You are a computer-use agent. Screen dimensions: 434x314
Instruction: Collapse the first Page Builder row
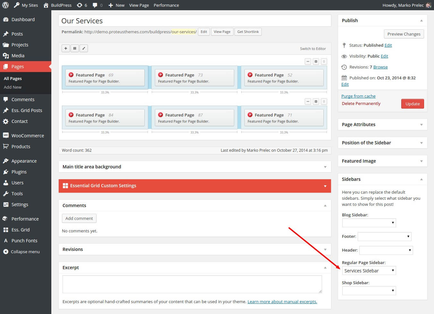[308, 61]
